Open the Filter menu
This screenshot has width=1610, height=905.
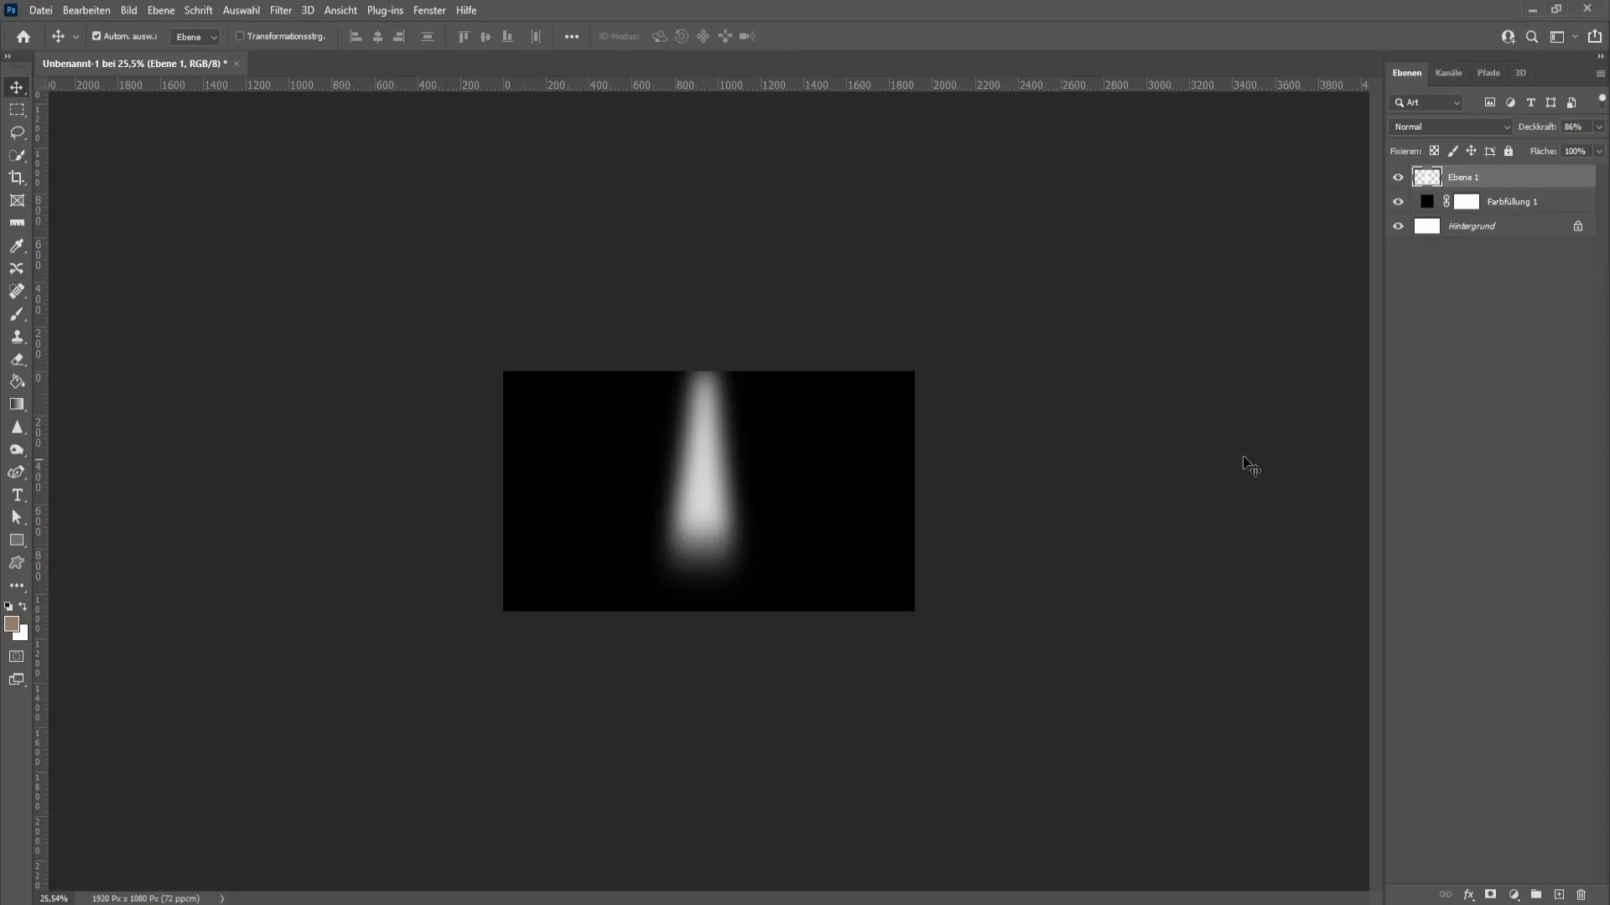(x=278, y=10)
